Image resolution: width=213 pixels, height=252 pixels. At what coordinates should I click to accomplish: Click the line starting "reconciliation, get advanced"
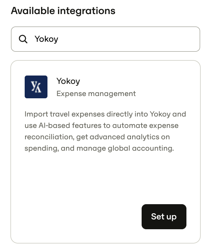point(97,137)
